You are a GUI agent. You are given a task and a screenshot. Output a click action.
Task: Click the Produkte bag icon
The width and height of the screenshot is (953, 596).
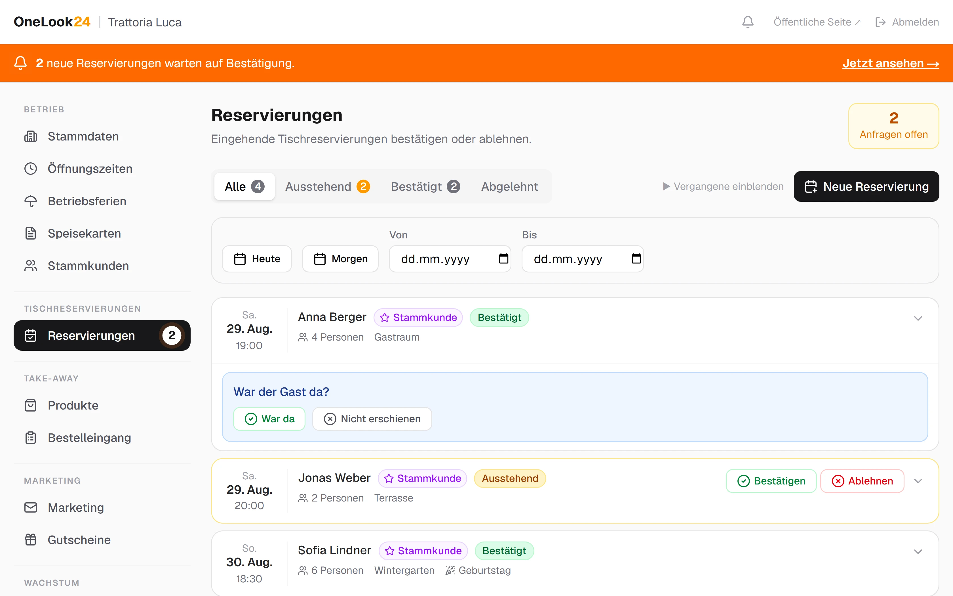(x=31, y=405)
